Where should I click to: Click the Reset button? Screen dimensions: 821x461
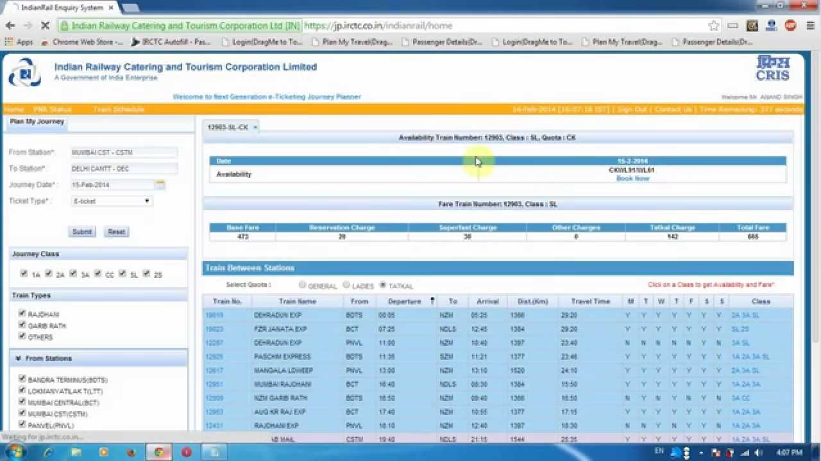116,232
